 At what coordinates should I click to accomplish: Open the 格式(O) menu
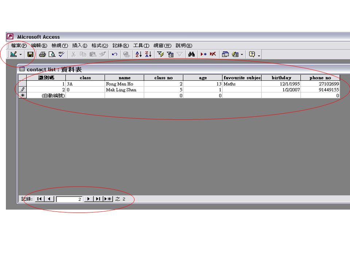pos(100,45)
